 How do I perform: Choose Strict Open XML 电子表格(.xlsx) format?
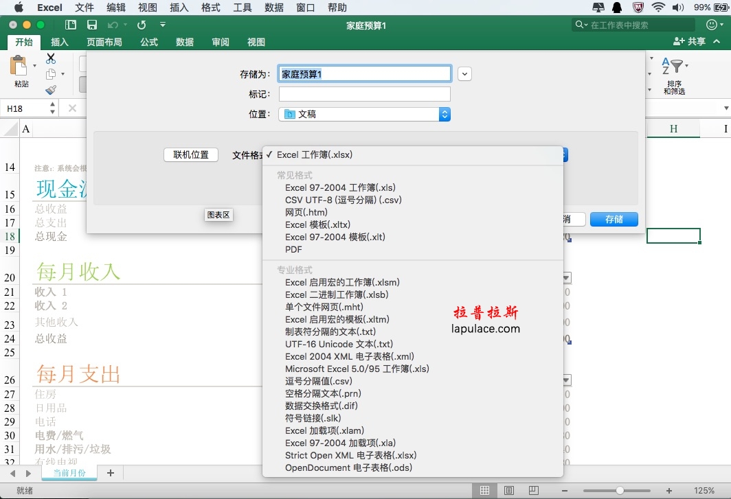tap(350, 455)
